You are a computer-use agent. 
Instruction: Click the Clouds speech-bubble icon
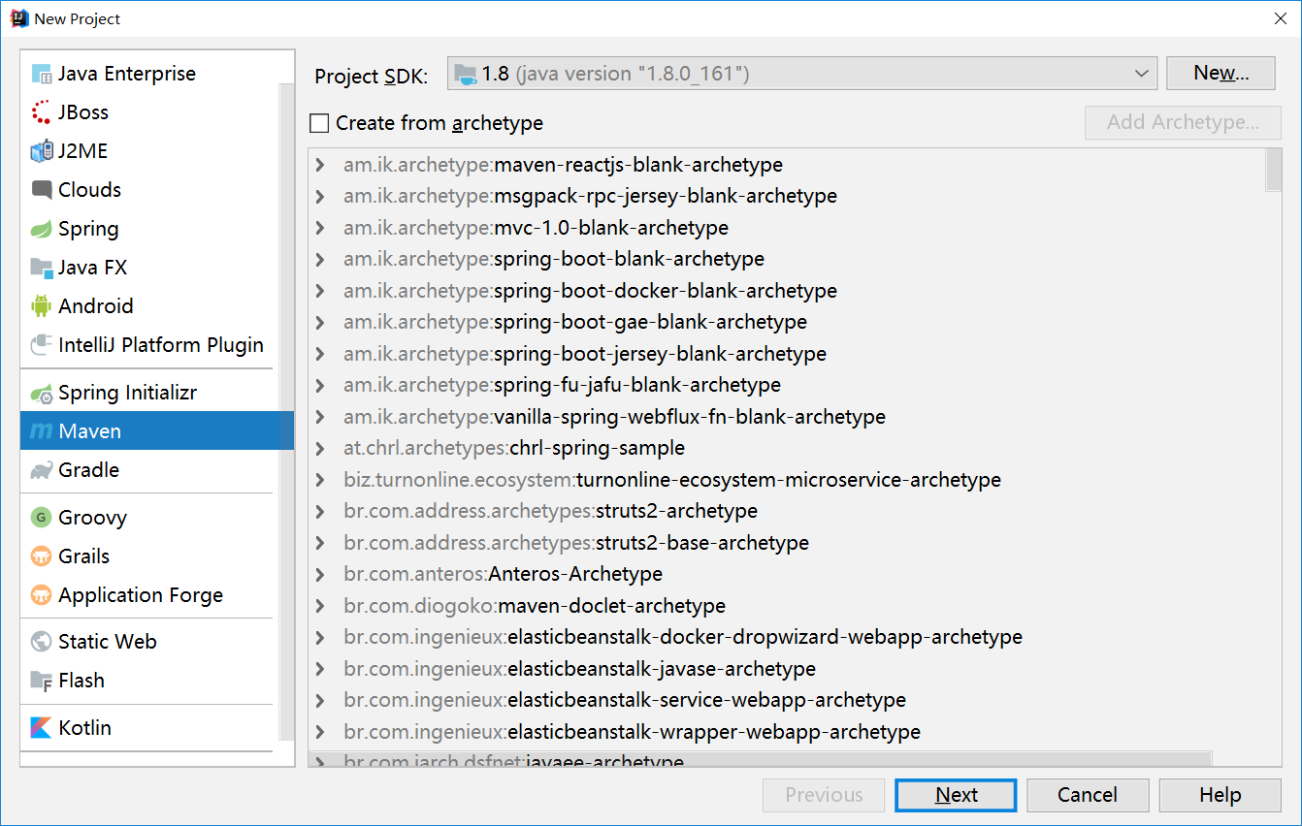pyautogui.click(x=42, y=190)
